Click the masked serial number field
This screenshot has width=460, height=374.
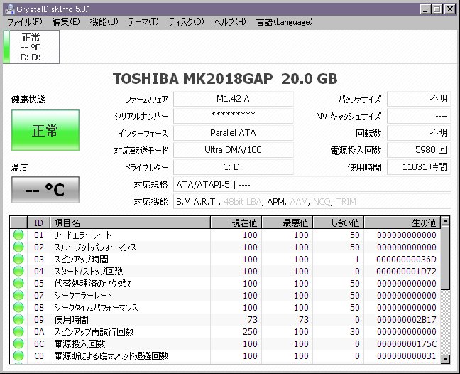pos(234,116)
